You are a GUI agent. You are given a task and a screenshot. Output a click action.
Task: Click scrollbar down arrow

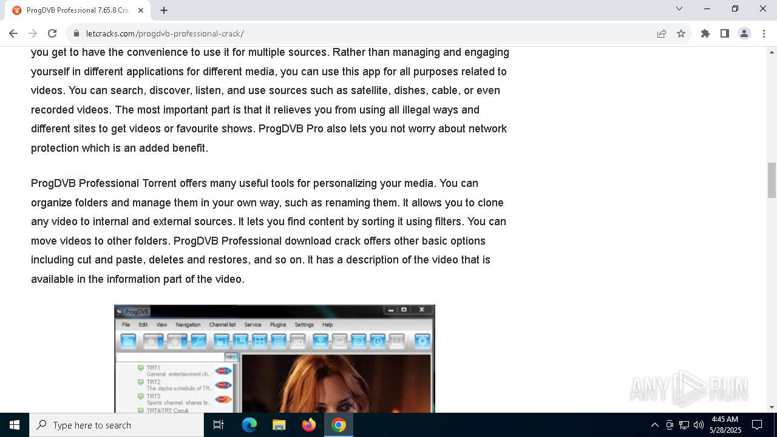[772, 407]
